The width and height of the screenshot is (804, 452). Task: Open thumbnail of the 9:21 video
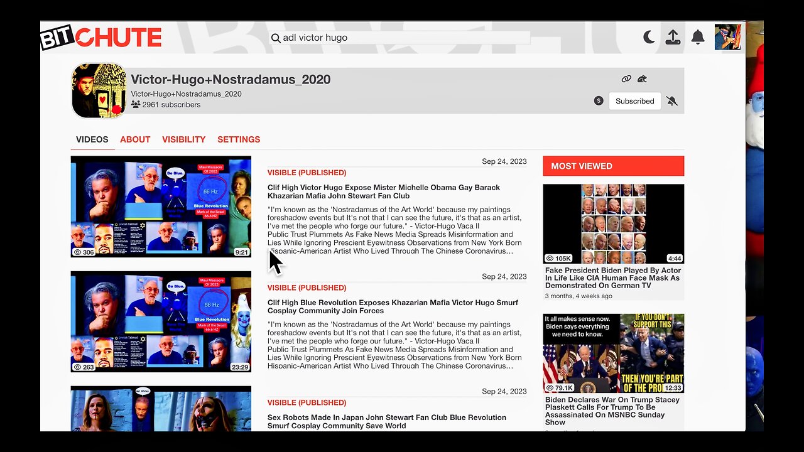pos(161,207)
